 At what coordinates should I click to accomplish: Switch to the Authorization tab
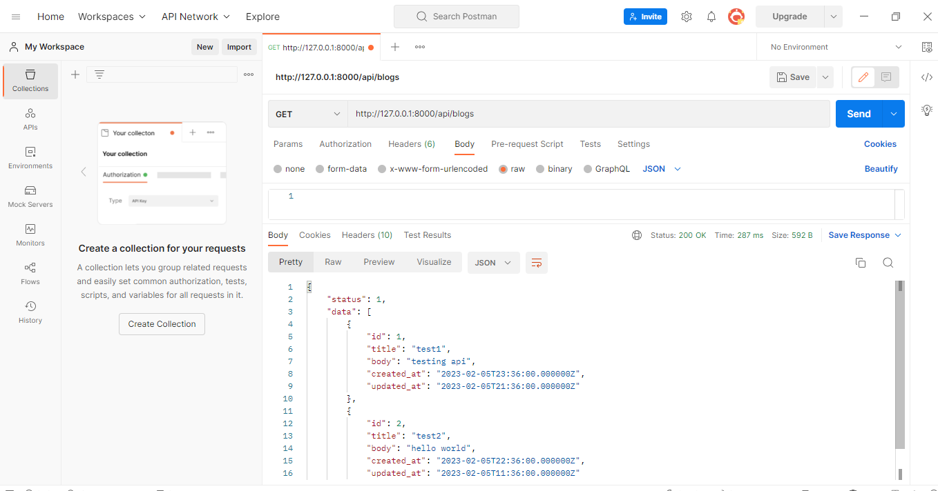pos(345,144)
